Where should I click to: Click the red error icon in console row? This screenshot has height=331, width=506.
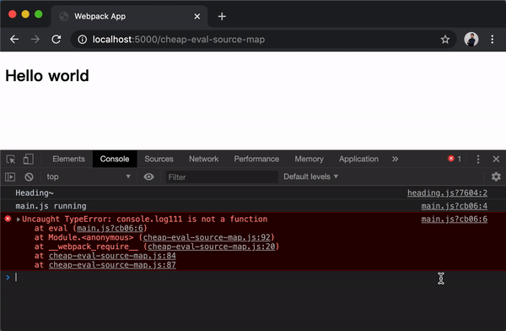click(x=8, y=219)
